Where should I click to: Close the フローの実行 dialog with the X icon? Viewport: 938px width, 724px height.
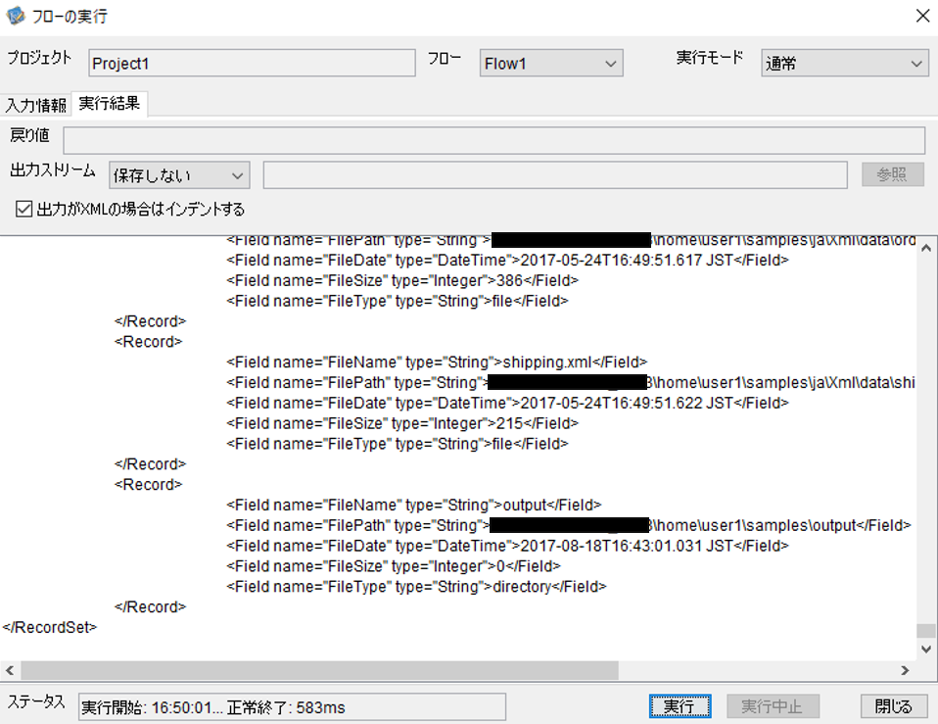coord(922,16)
